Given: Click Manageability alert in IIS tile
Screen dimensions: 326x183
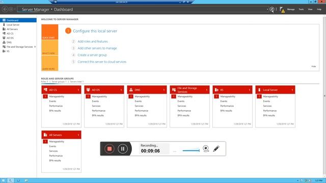Looking at the screenshot, I should [228, 97].
